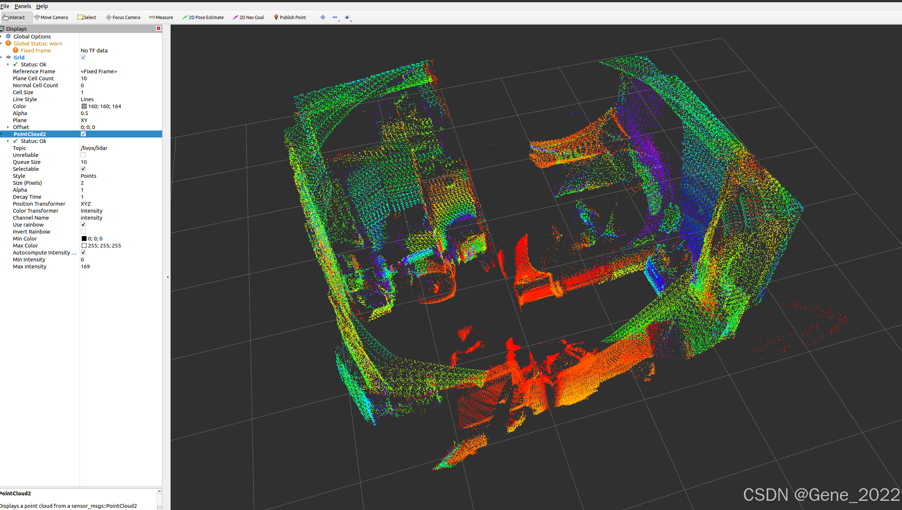The height and width of the screenshot is (510, 902).
Task: Disable the Grid display checkbox
Action: [x=83, y=57]
